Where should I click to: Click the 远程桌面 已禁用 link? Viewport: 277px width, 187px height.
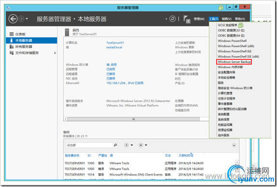(111, 74)
